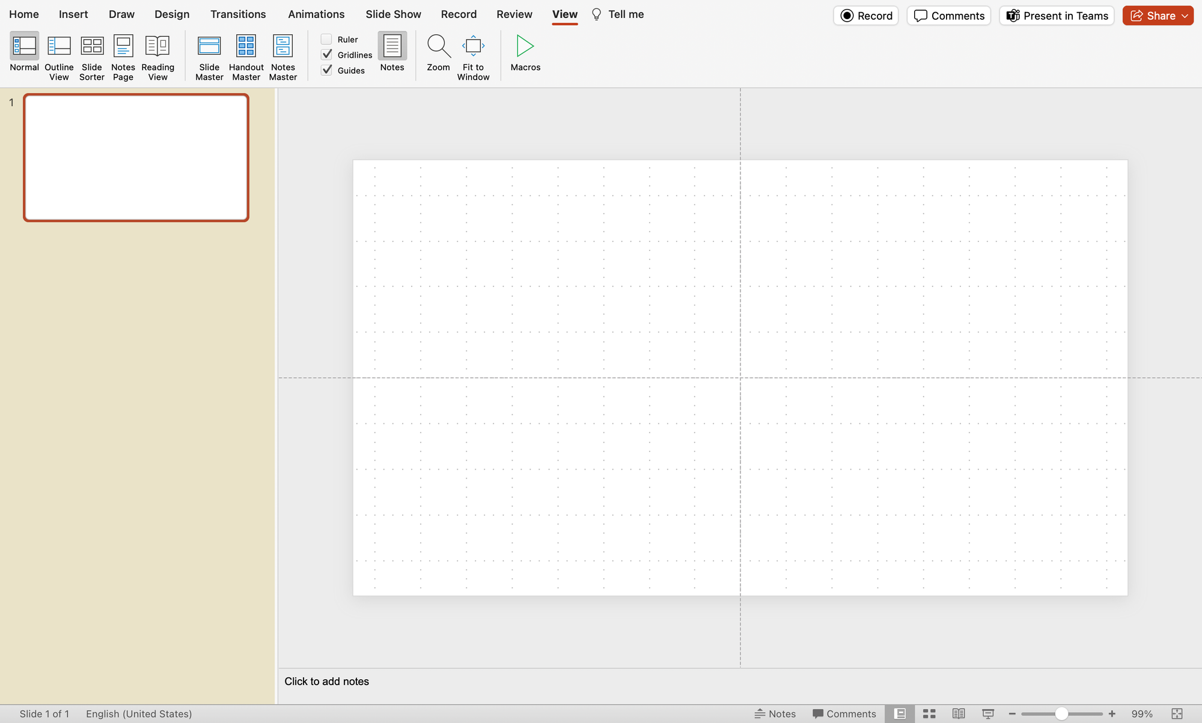Disable Gridlines
Screen dimensions: 1202x723
click(326, 54)
